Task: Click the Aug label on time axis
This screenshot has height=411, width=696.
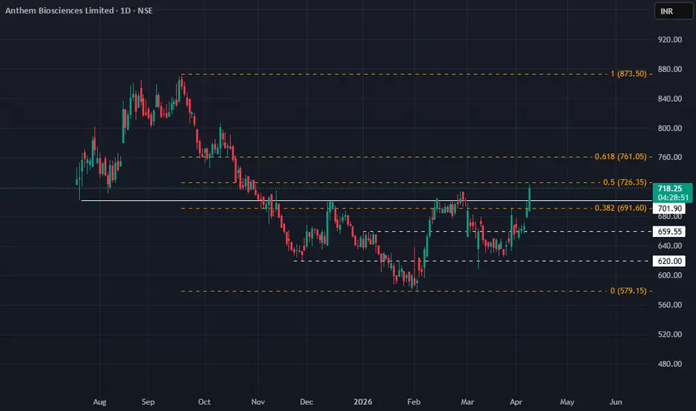Action: tap(100, 402)
